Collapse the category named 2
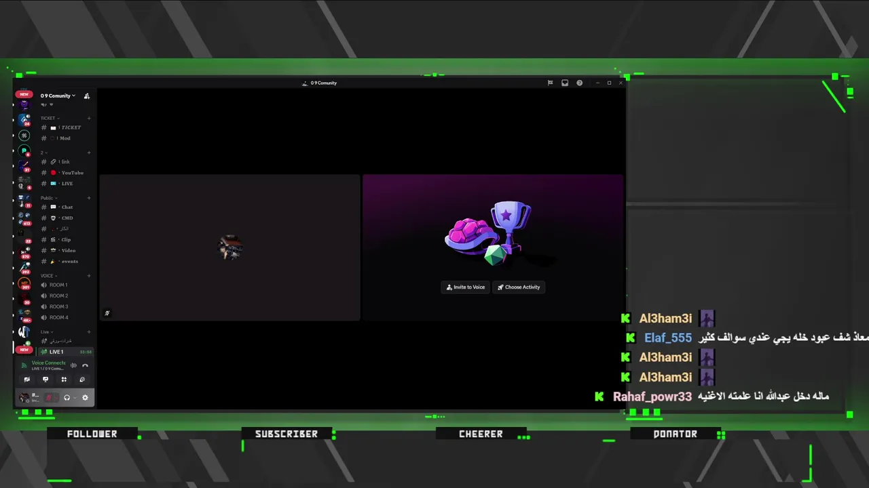Image resolution: width=869 pixels, height=488 pixels. pyautogui.click(x=43, y=152)
